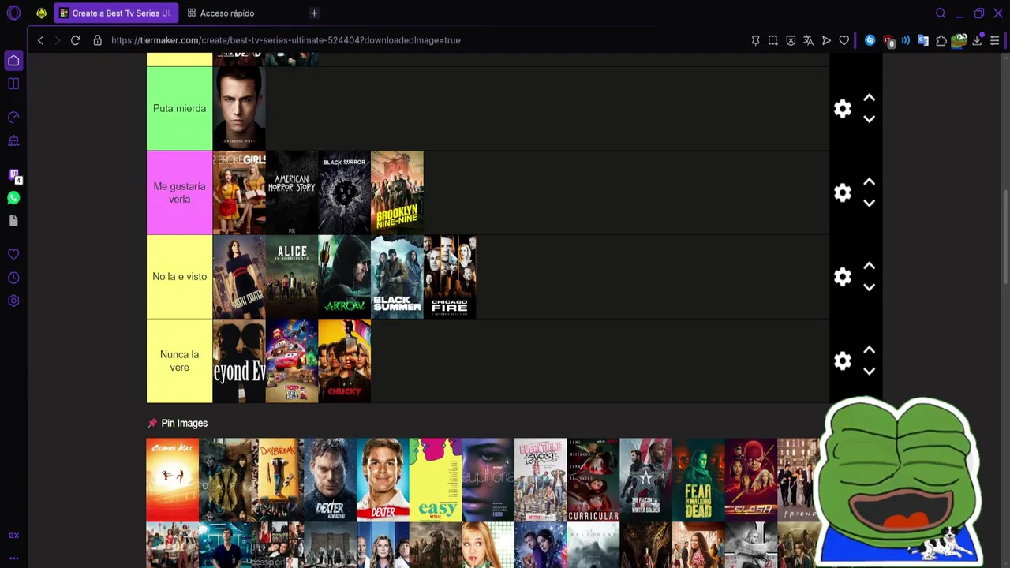Open settings gear in the sidebar

click(13, 301)
